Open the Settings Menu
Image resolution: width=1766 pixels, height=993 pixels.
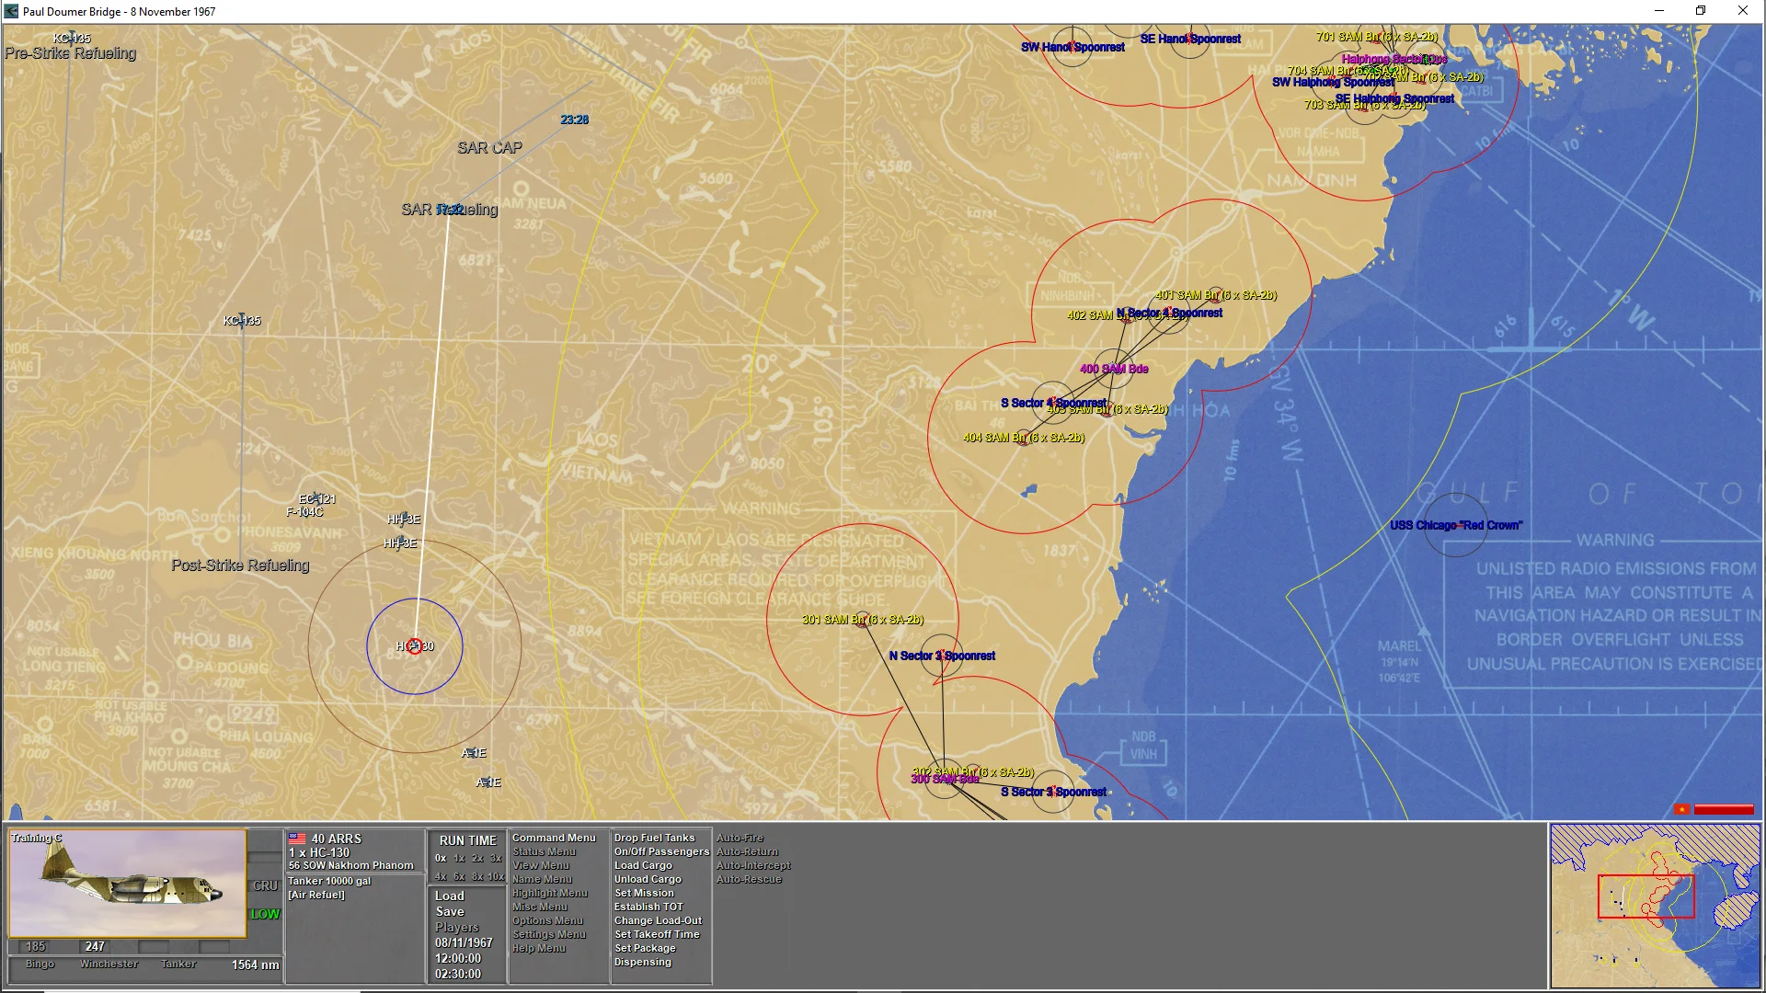pos(549,934)
